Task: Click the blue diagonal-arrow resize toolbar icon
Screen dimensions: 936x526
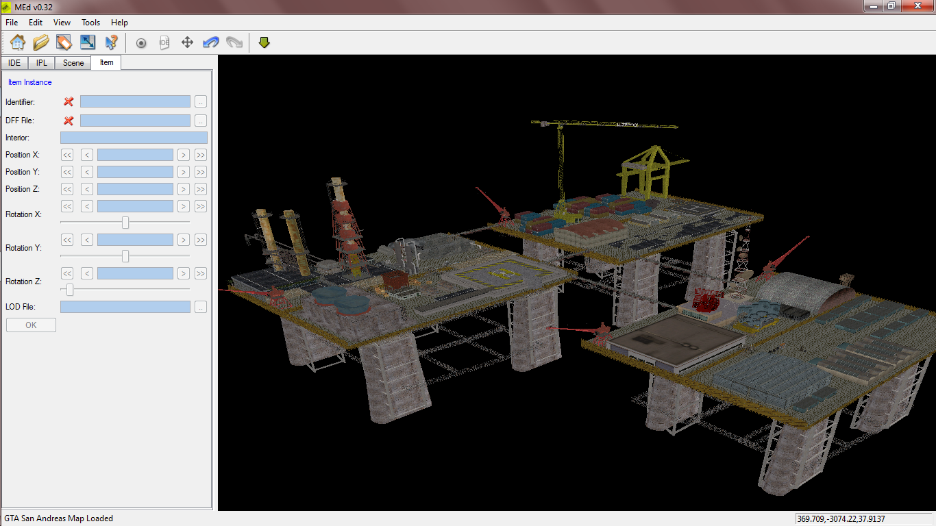Action: [88, 42]
